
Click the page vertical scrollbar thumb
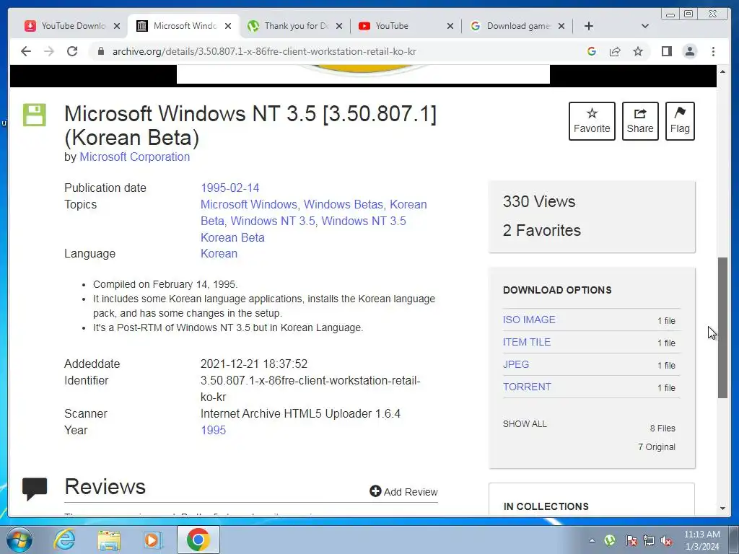[x=722, y=327]
